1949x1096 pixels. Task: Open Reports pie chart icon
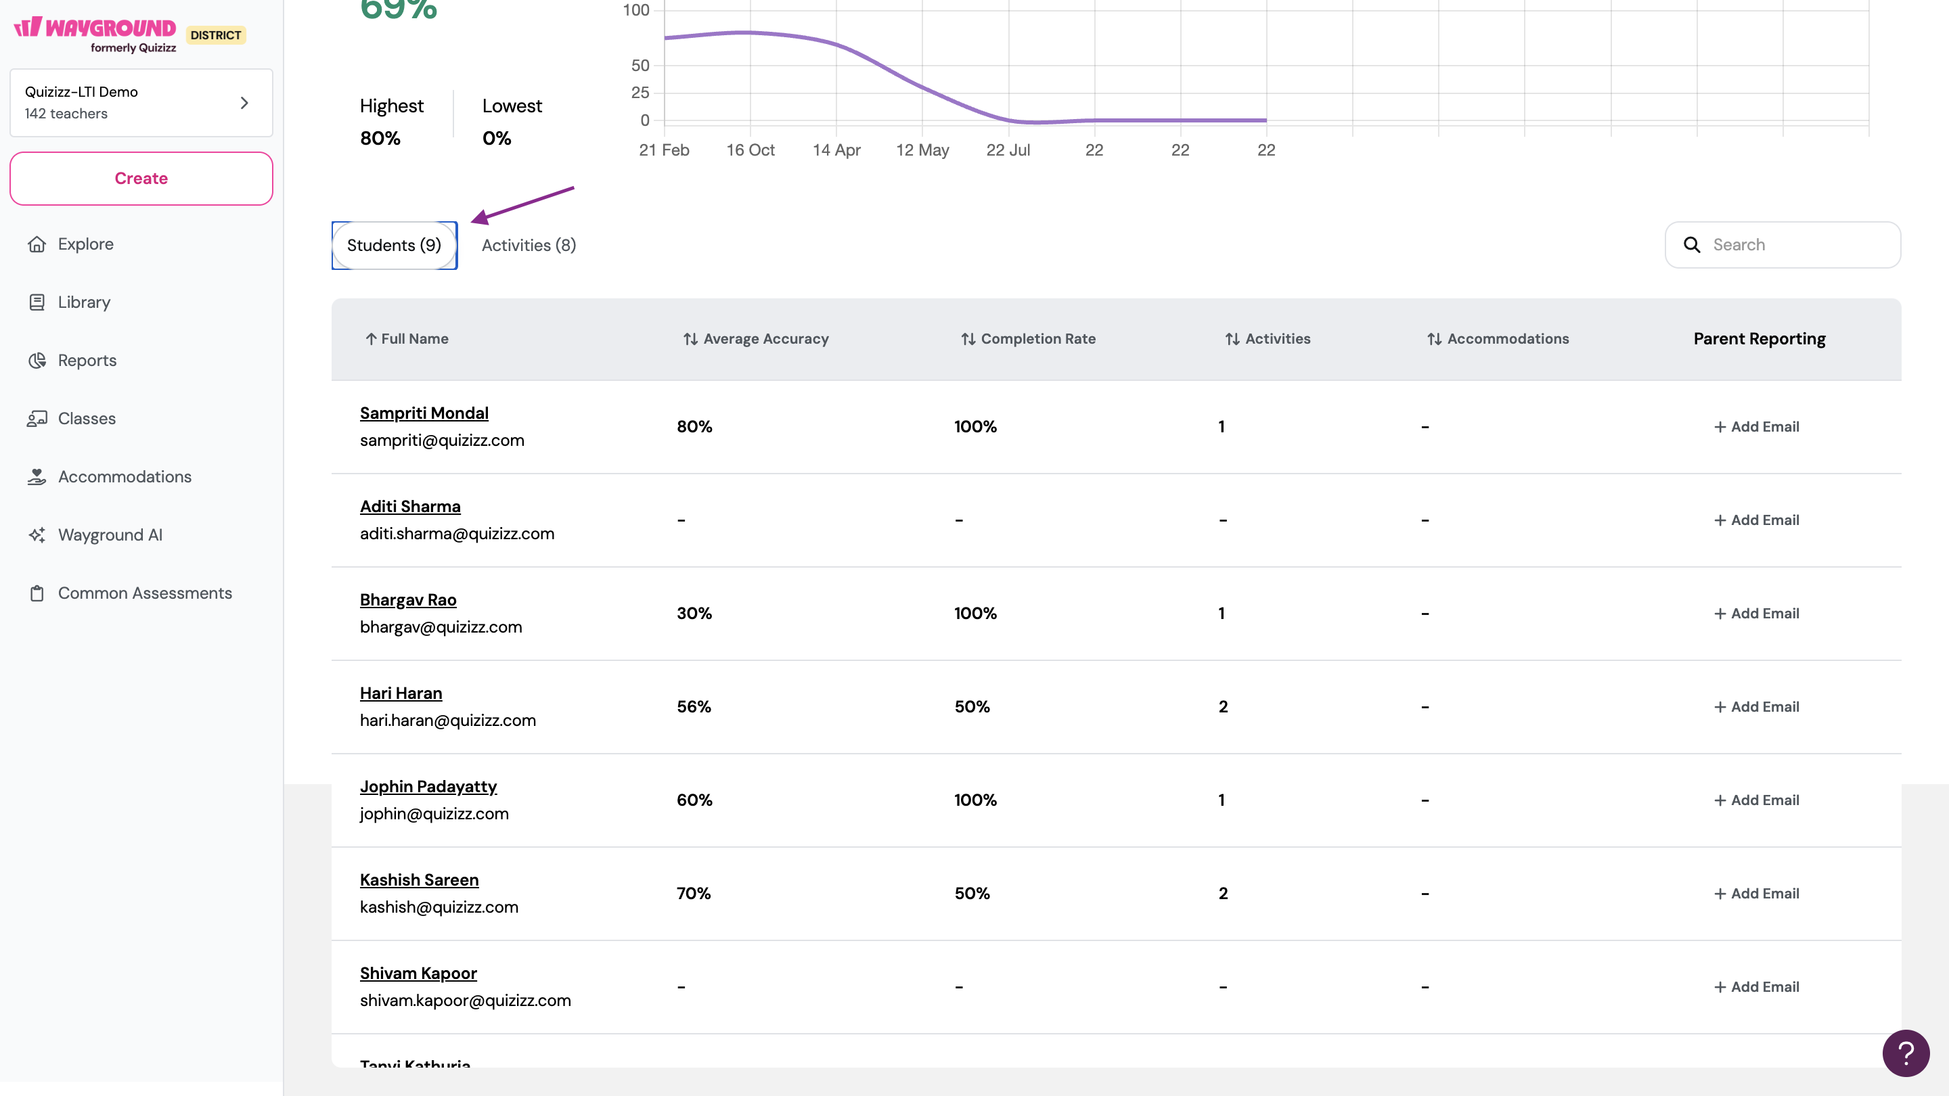pos(37,361)
